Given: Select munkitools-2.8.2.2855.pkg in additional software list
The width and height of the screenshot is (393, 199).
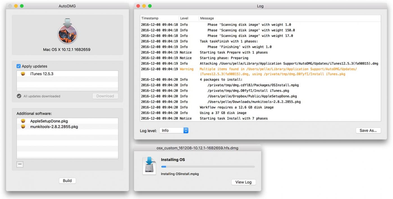Looking at the screenshot, I should tap(54, 127).
